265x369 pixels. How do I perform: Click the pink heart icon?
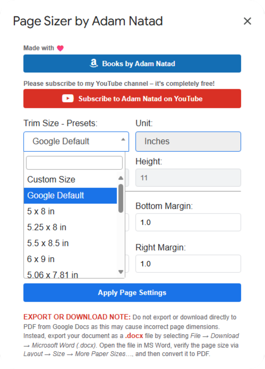point(61,48)
